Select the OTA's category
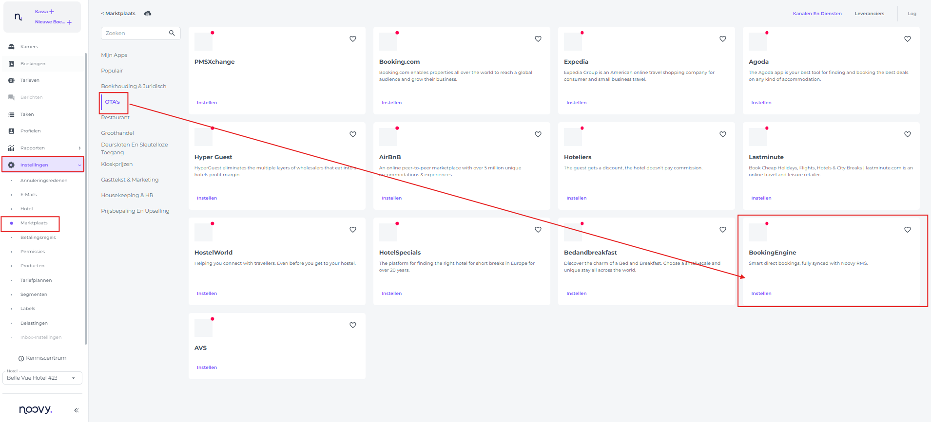Image resolution: width=931 pixels, height=422 pixels. pyautogui.click(x=113, y=102)
